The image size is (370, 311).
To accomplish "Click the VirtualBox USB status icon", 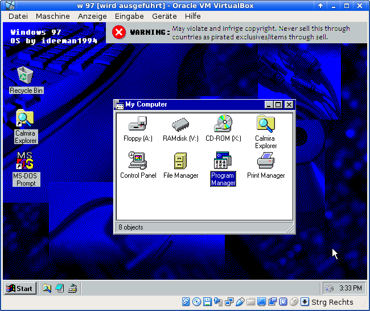I will [x=240, y=302].
